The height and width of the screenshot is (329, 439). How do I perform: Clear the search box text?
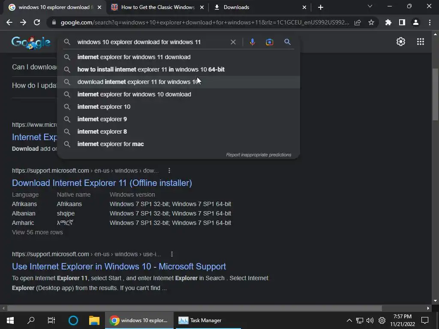(x=233, y=42)
